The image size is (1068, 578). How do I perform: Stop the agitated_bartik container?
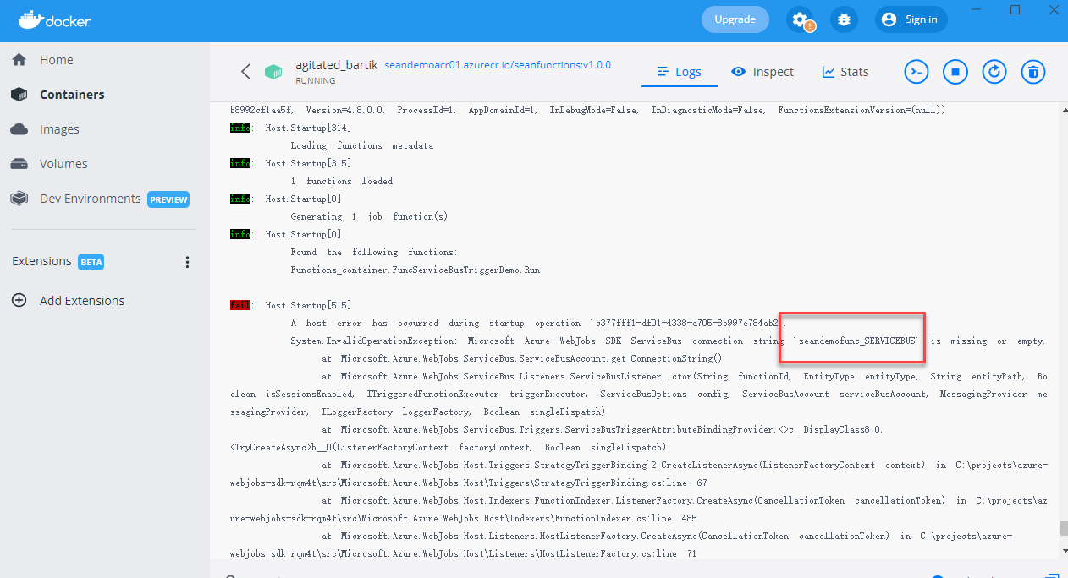pos(955,72)
